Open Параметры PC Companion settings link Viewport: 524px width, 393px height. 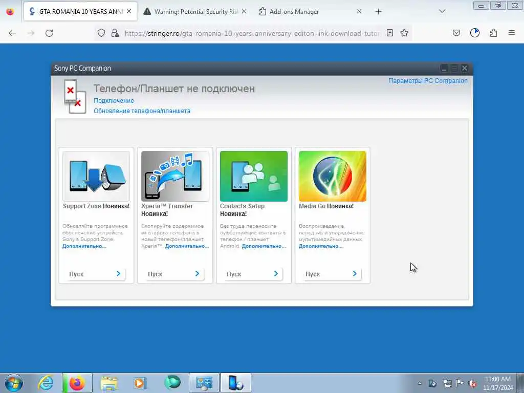pyautogui.click(x=428, y=80)
